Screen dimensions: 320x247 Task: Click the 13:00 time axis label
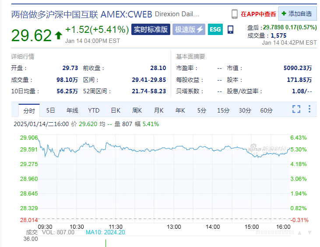pos(174,227)
